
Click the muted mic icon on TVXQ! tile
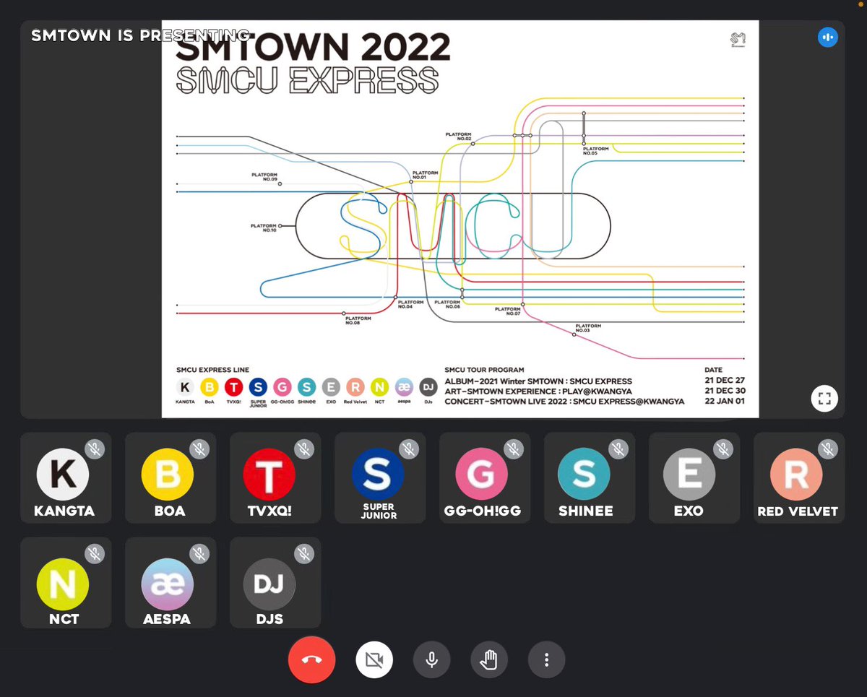(x=304, y=449)
